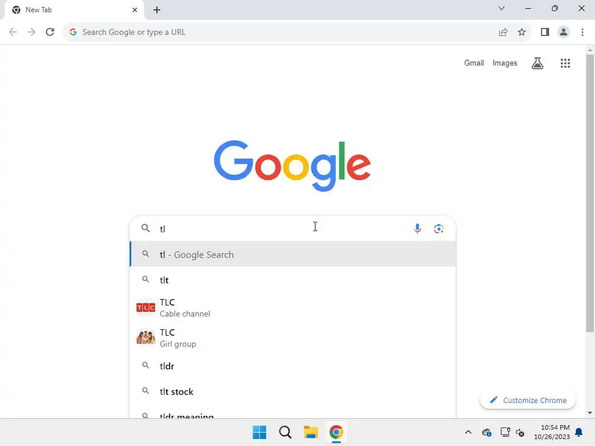
Task: Start voice search microphone icon
Action: pos(417,229)
